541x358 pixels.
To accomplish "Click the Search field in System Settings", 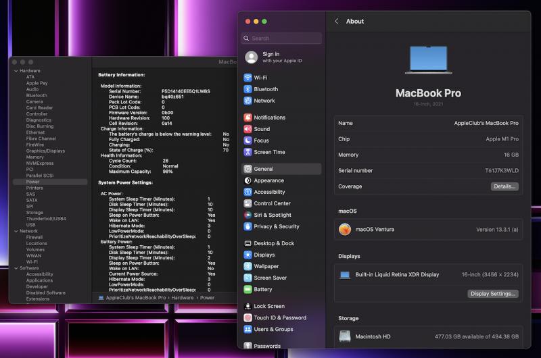I will point(281,39).
